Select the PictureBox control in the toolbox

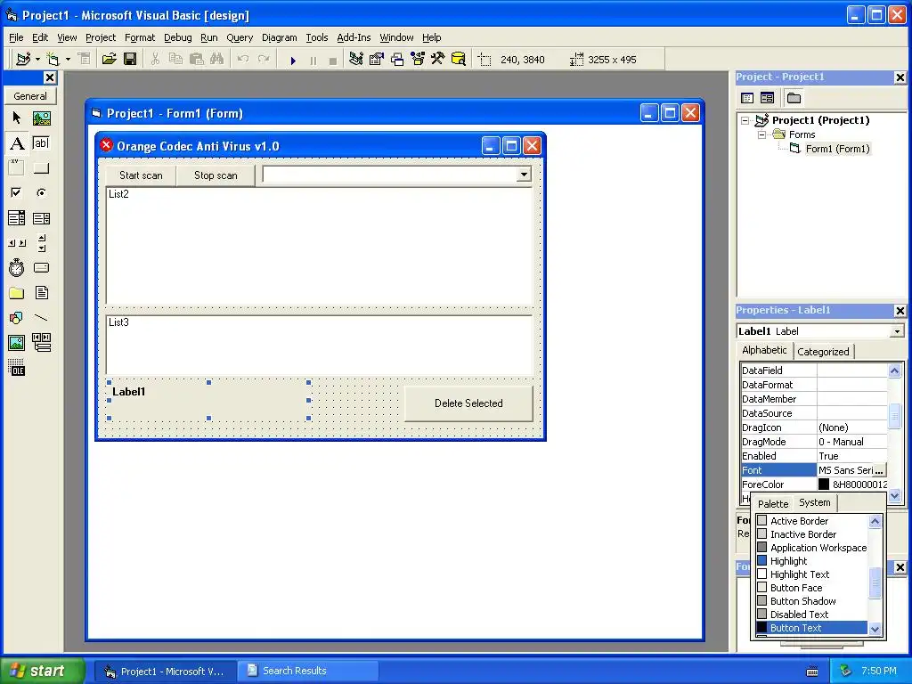[x=41, y=118]
